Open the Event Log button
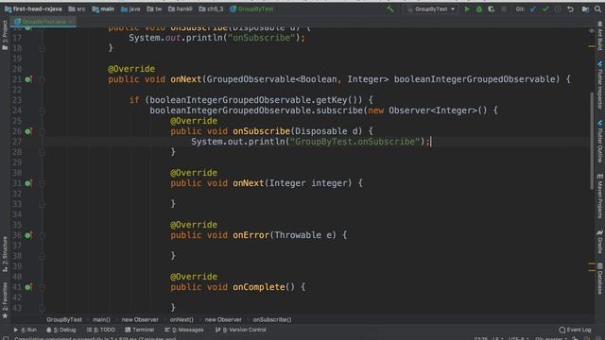Screen dimensions: 605x340 575,330
